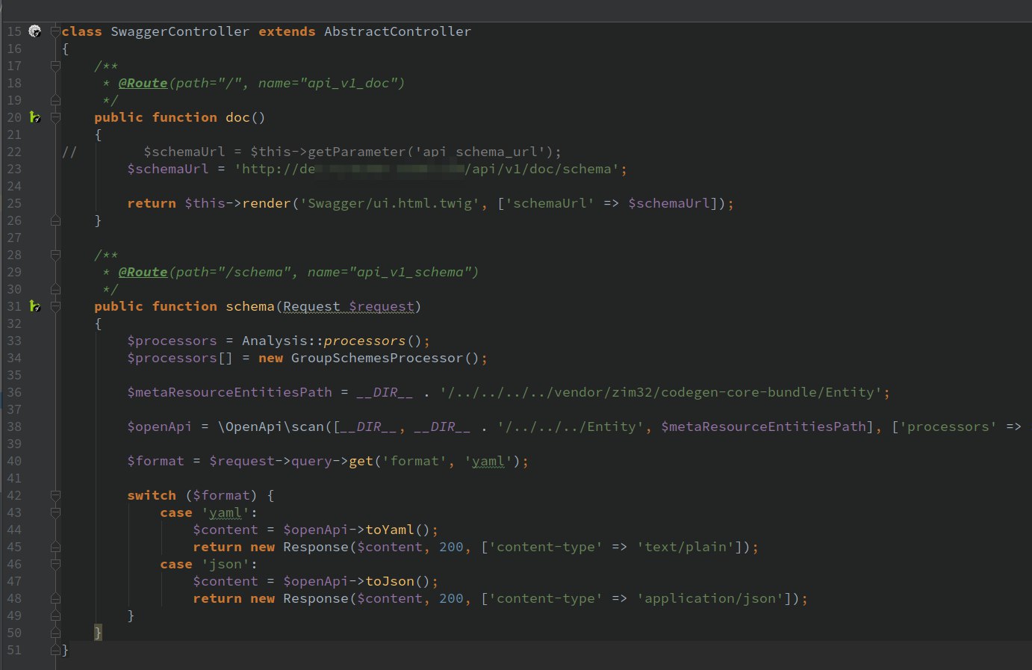The width and height of the screenshot is (1032, 670).
Task: Collapse the schema() function fold marker on line 31
Action: coord(55,306)
